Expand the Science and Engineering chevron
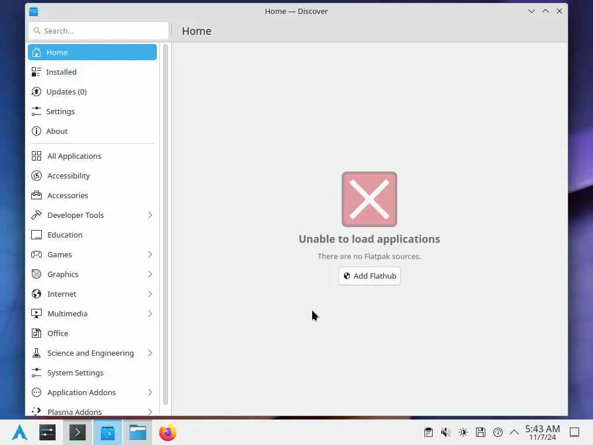The image size is (593, 445). tap(150, 353)
